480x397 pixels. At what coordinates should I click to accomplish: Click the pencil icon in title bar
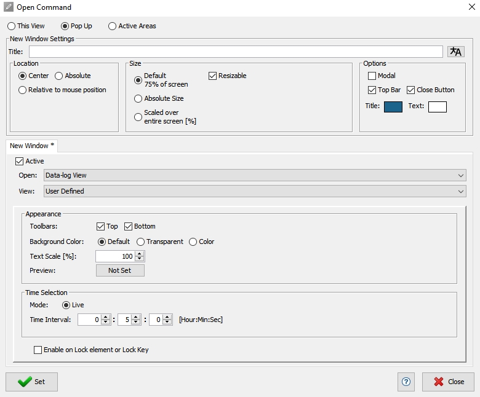coord(9,7)
